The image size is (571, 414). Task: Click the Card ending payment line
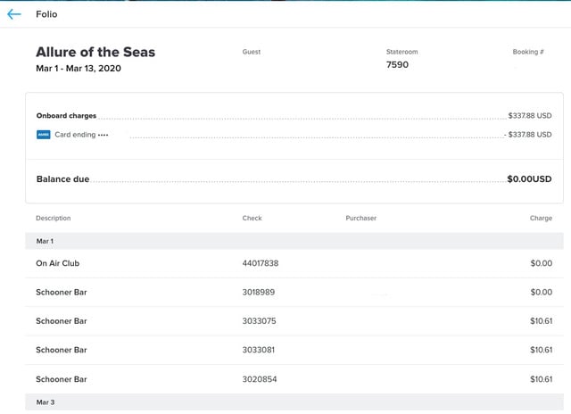(294, 135)
